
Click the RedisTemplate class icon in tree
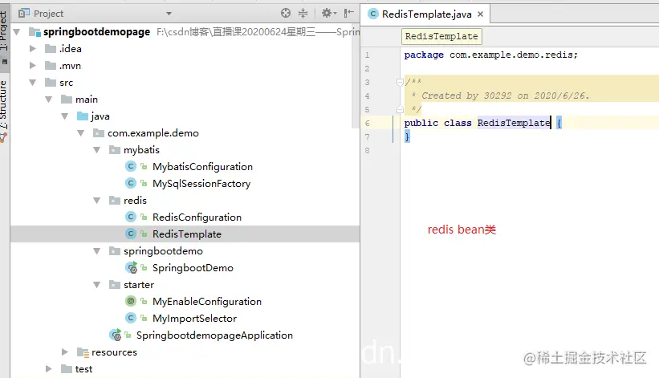click(131, 234)
